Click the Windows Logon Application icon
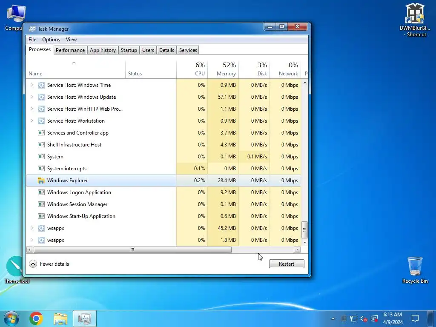 (x=41, y=192)
